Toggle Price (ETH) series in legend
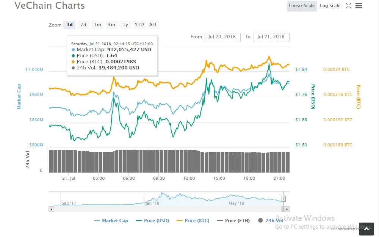Viewport: 379px width, 237px height. point(233,221)
